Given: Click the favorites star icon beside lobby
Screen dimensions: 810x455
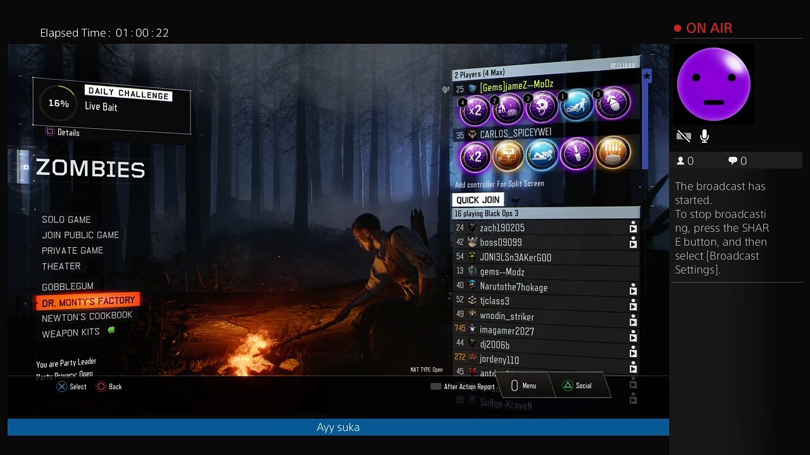Looking at the screenshot, I should point(647,76).
